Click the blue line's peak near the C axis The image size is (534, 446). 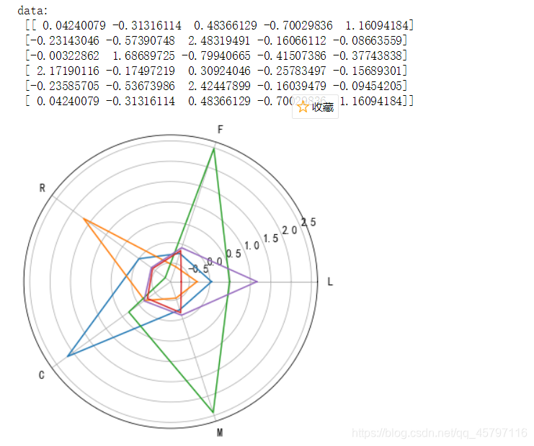pyautogui.click(x=68, y=356)
